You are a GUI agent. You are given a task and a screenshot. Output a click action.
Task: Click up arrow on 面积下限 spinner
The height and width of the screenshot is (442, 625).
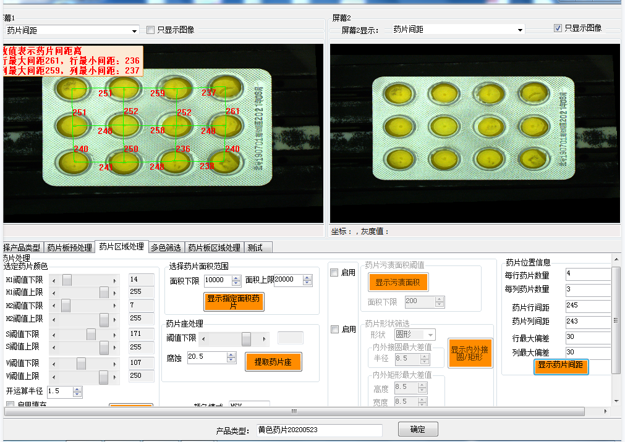pos(236,278)
